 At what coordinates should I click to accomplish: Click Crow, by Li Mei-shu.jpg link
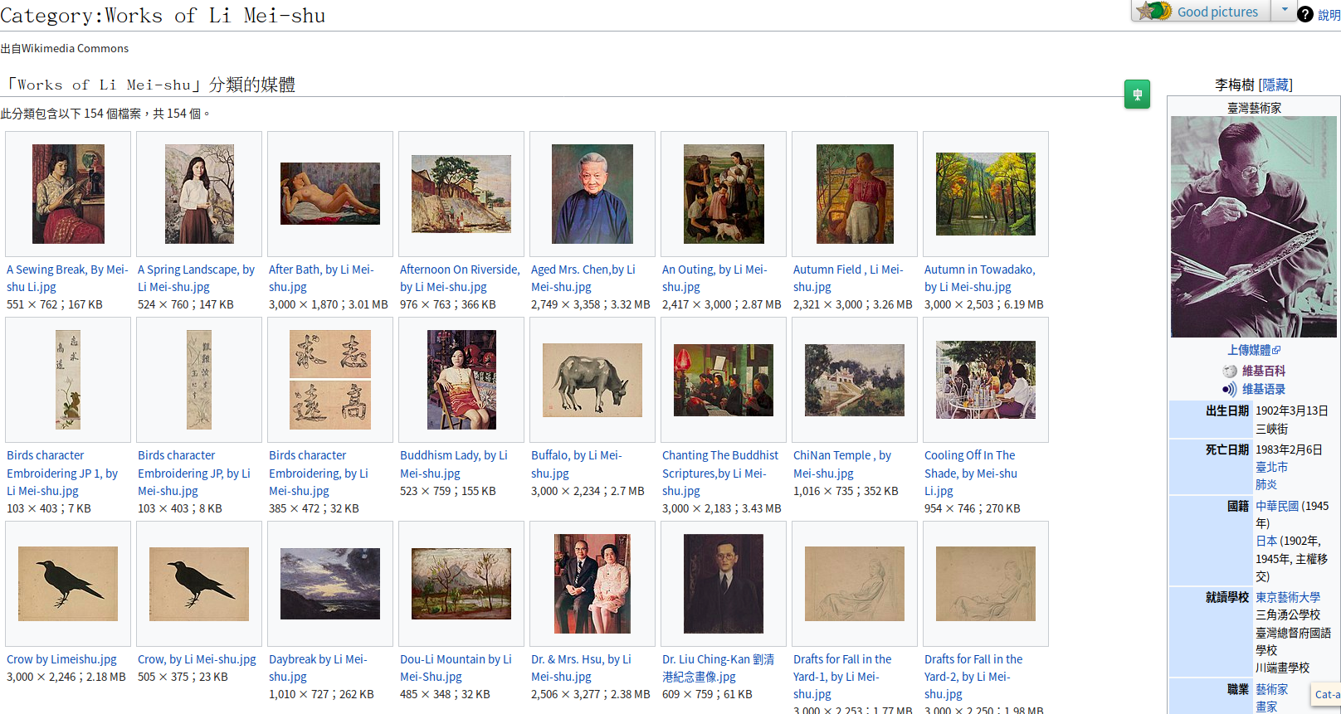197,659
